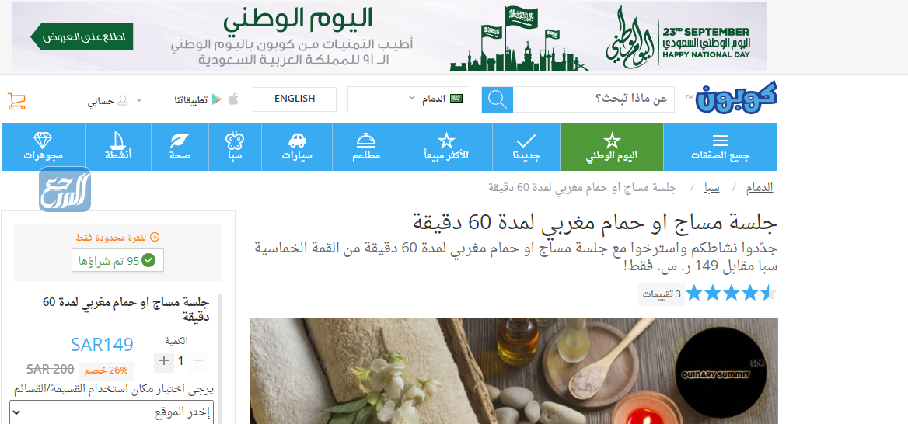Click the الدمام breadcrumb link
Viewport: 908px width, 424px height.
(x=760, y=188)
